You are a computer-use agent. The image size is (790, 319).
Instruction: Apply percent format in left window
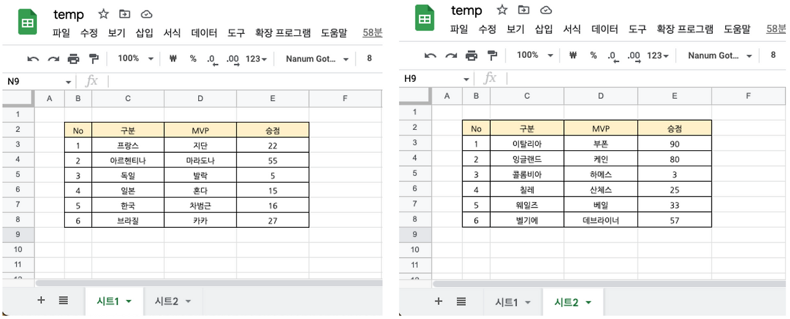pyautogui.click(x=193, y=59)
